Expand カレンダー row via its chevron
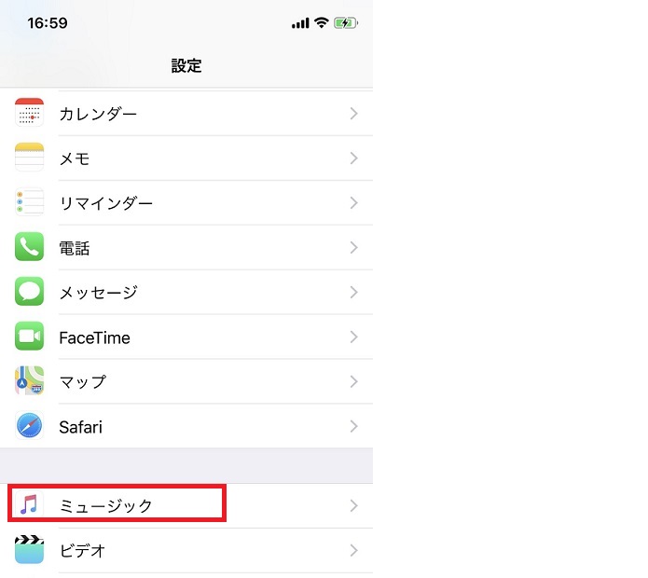Viewport: 648px width, 578px height. click(353, 113)
